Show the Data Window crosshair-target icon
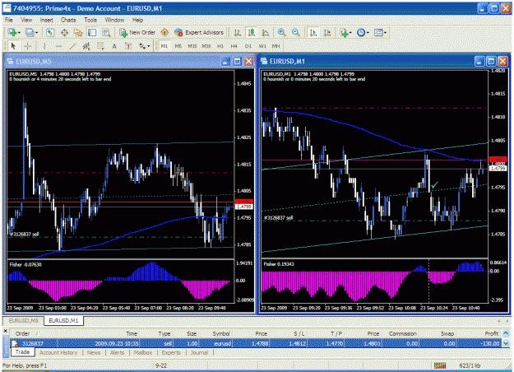514x372 pixels. [64, 32]
